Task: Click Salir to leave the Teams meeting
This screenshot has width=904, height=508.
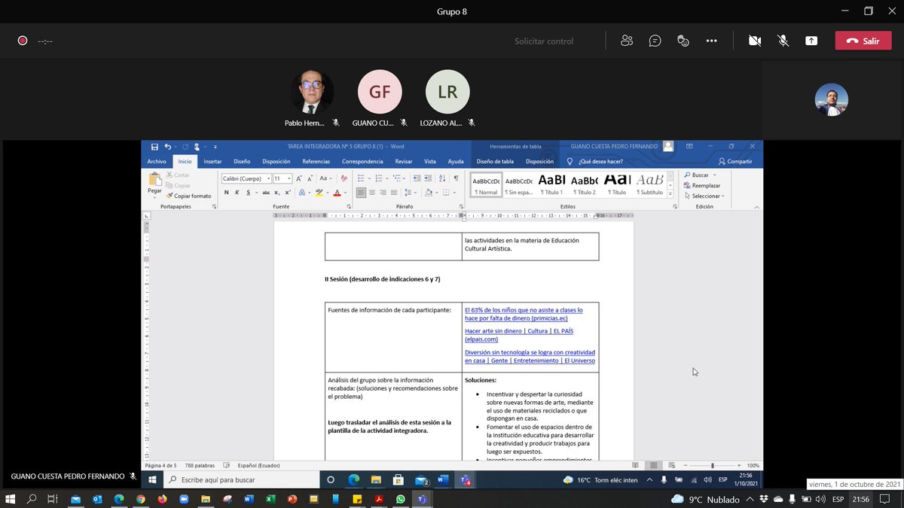Action: click(x=863, y=41)
